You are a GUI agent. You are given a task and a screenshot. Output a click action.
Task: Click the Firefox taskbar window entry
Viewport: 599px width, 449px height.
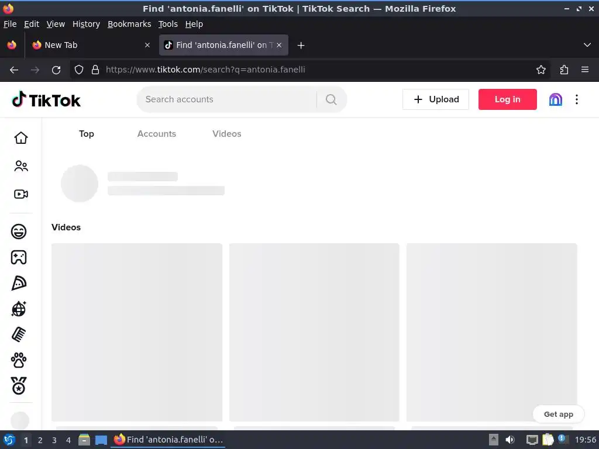(x=168, y=440)
